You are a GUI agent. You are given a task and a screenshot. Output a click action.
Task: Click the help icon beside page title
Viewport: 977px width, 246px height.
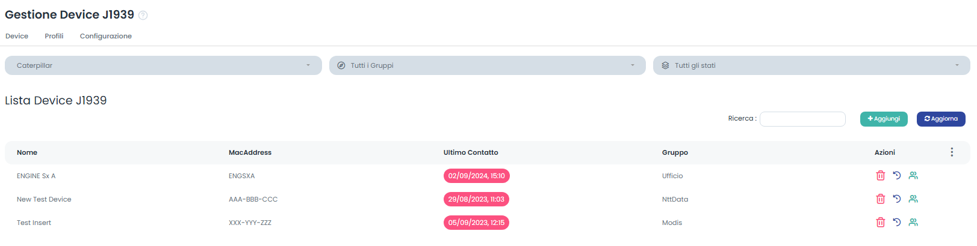coord(143,16)
